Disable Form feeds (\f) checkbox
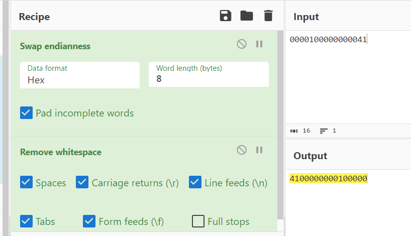The width and height of the screenshot is (411, 236). (89, 221)
